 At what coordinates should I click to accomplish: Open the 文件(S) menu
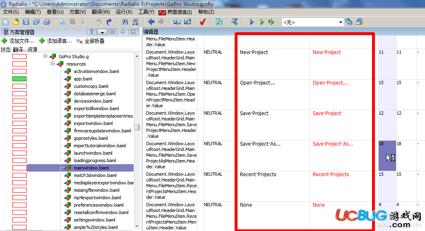(11, 12)
